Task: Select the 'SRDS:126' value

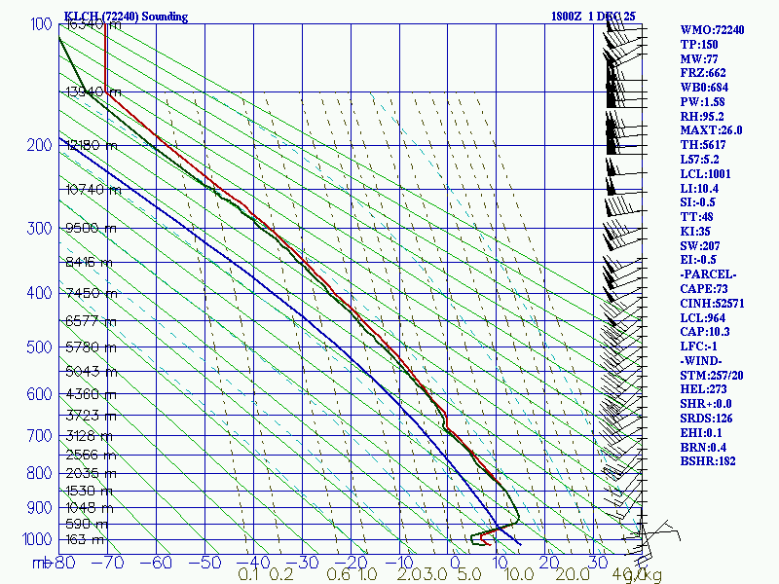Action: 706,419
